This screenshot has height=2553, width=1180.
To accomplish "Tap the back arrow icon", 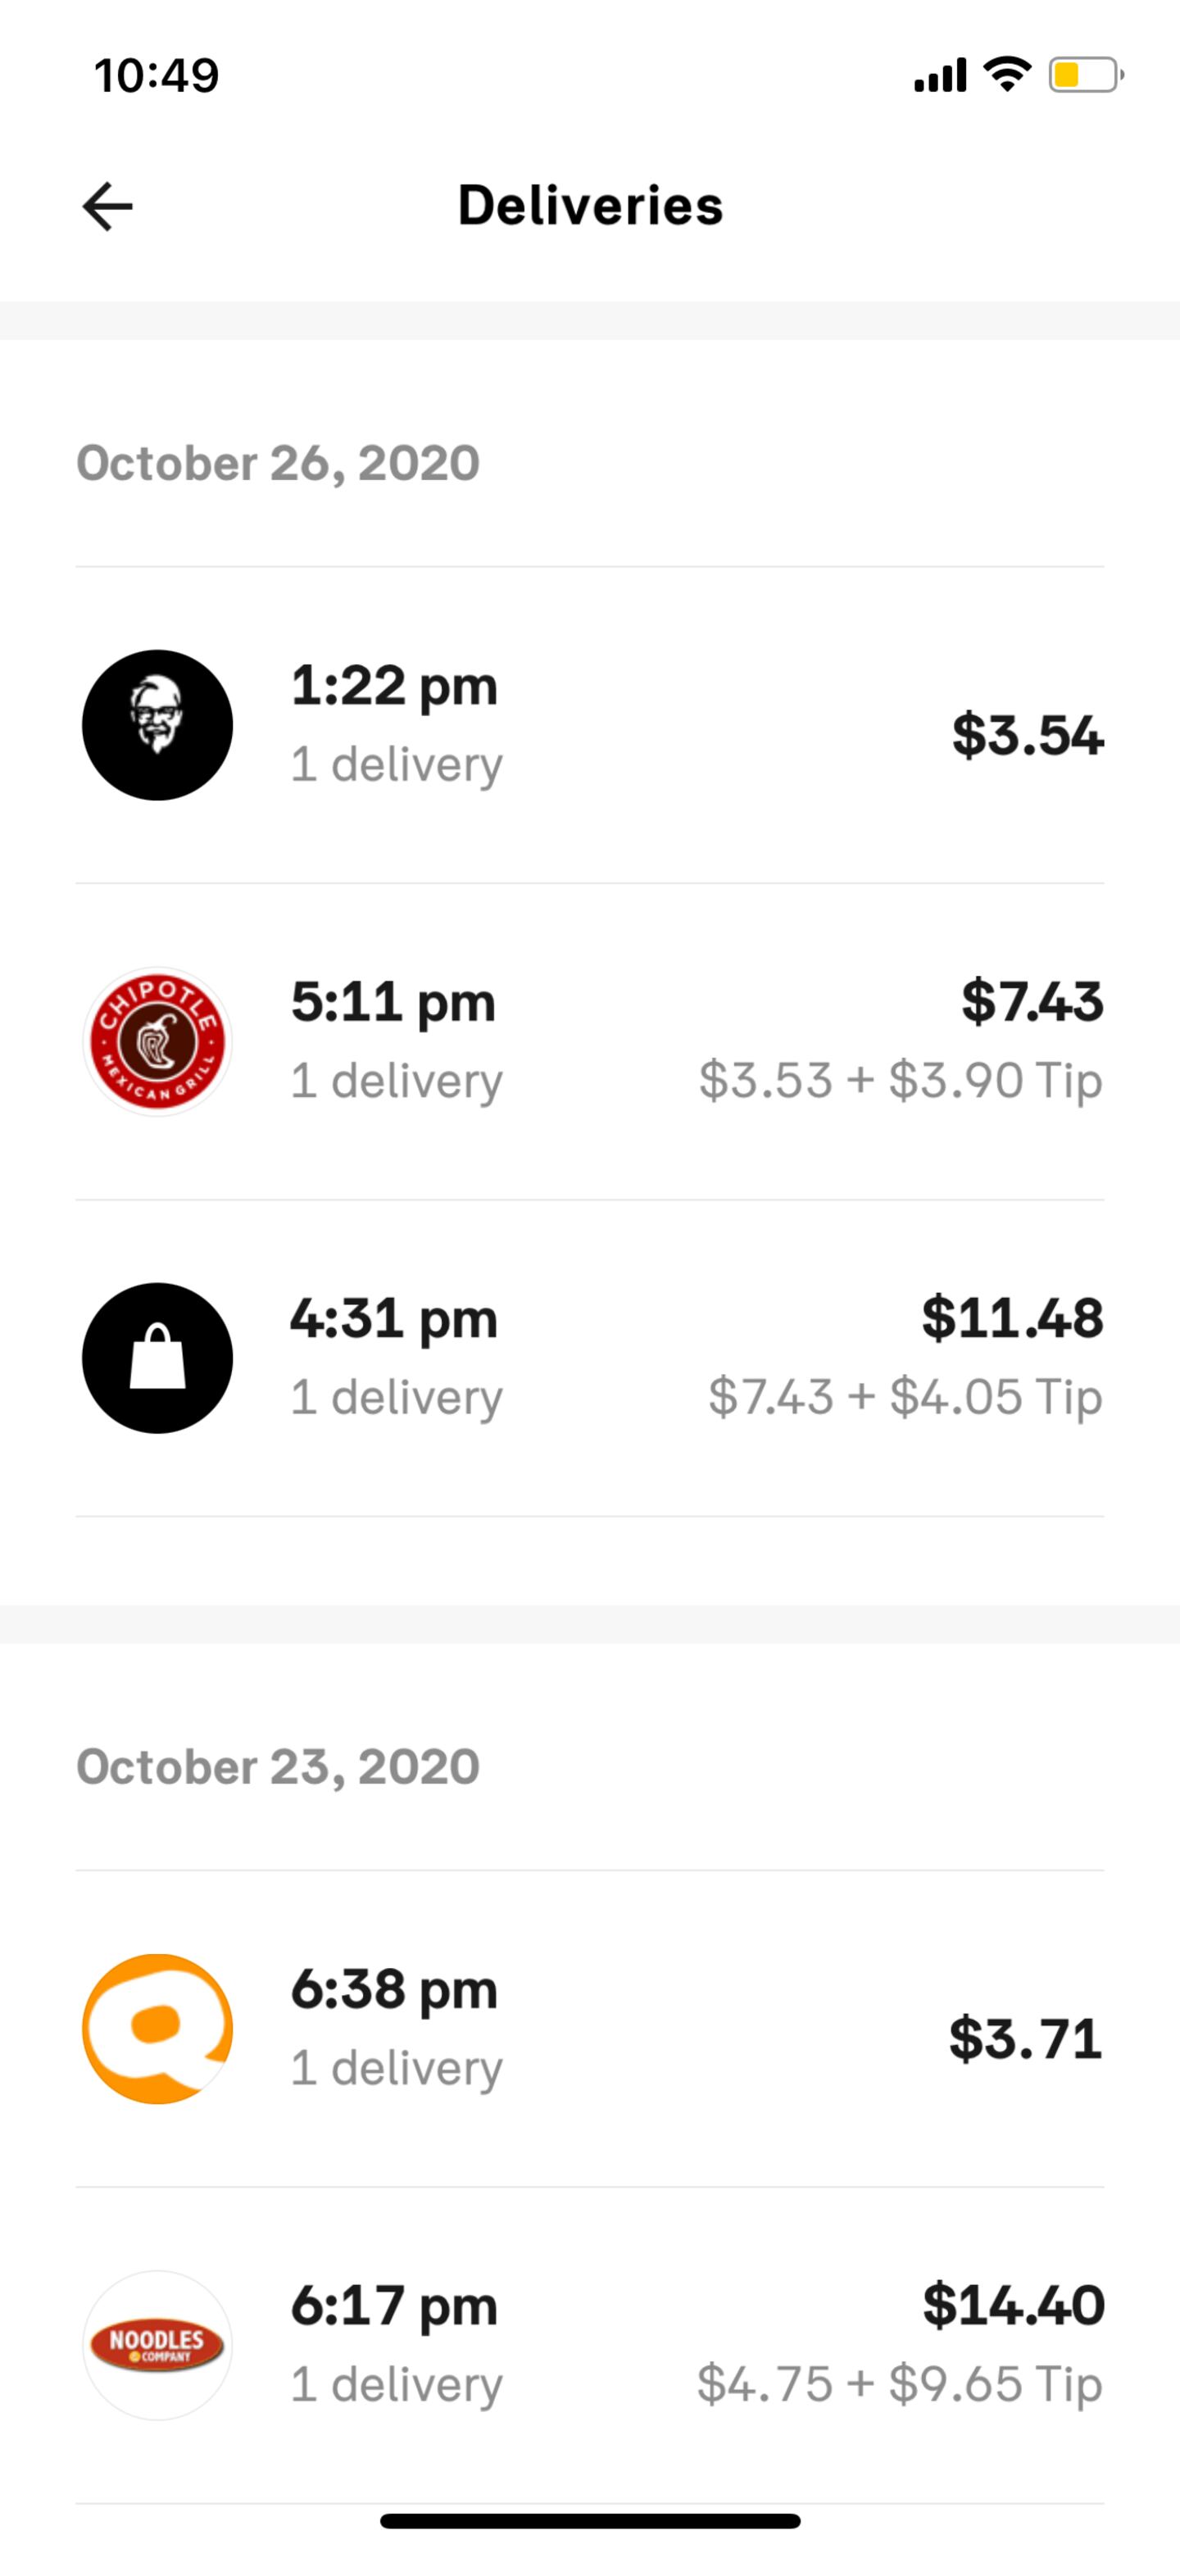I will tap(107, 206).
